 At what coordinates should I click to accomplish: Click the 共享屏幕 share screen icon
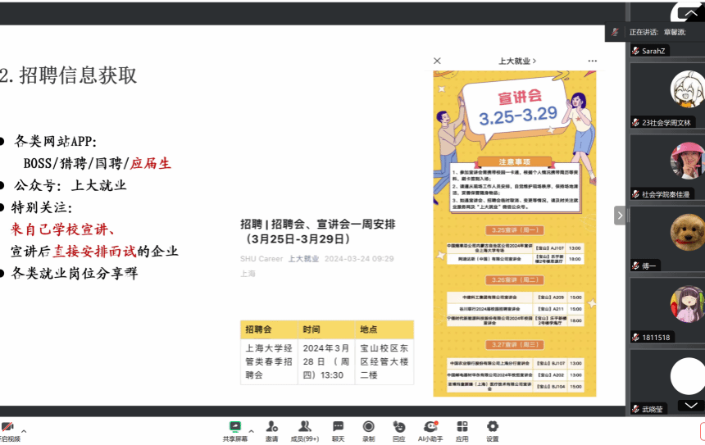tap(234, 427)
